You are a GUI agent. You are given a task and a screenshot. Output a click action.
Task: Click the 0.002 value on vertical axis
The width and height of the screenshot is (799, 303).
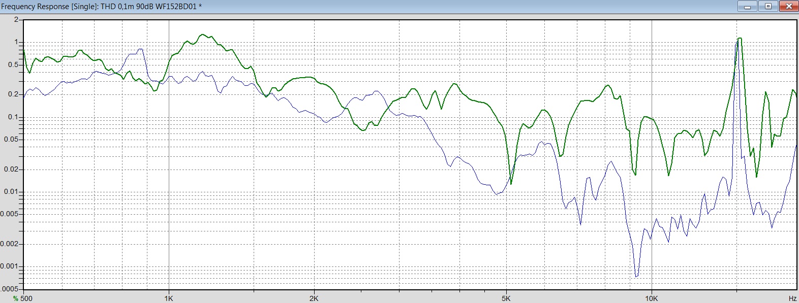click(9, 244)
